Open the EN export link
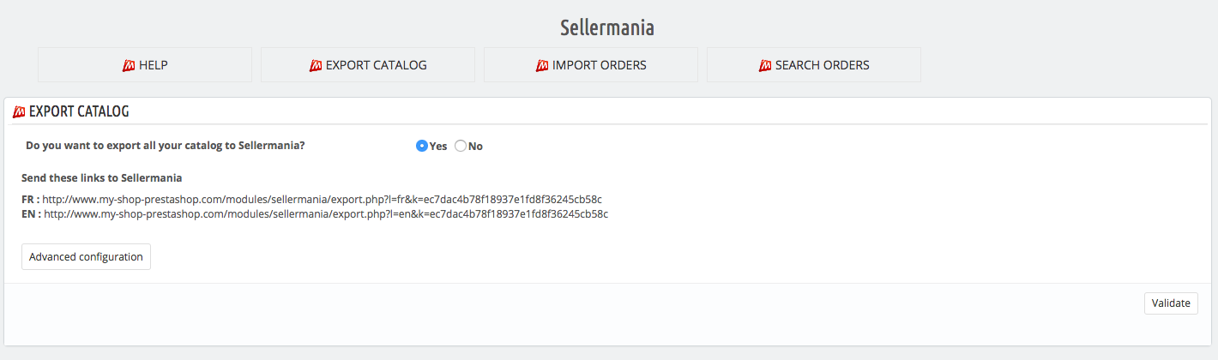This screenshot has height=360, width=1218. click(x=326, y=213)
